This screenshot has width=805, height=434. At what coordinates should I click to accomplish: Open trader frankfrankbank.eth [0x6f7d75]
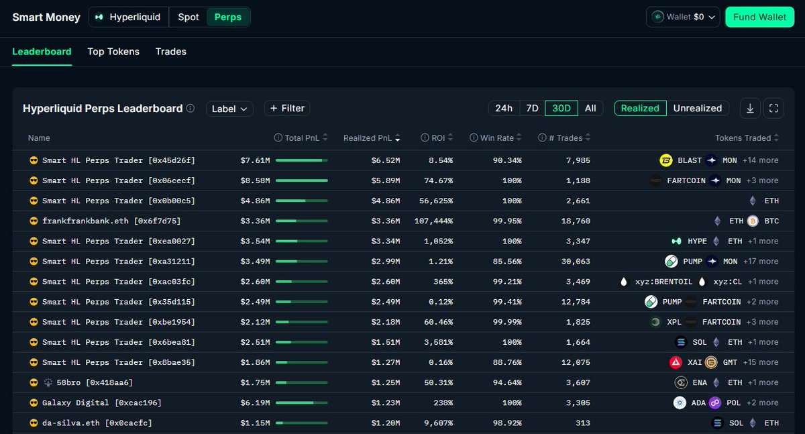111,221
